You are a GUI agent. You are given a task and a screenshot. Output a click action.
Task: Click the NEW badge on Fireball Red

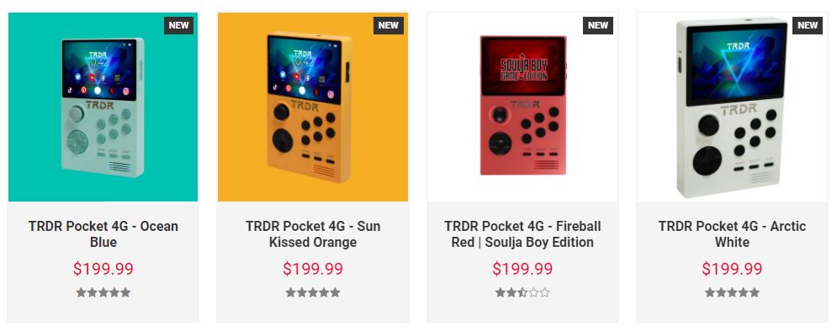click(x=598, y=25)
